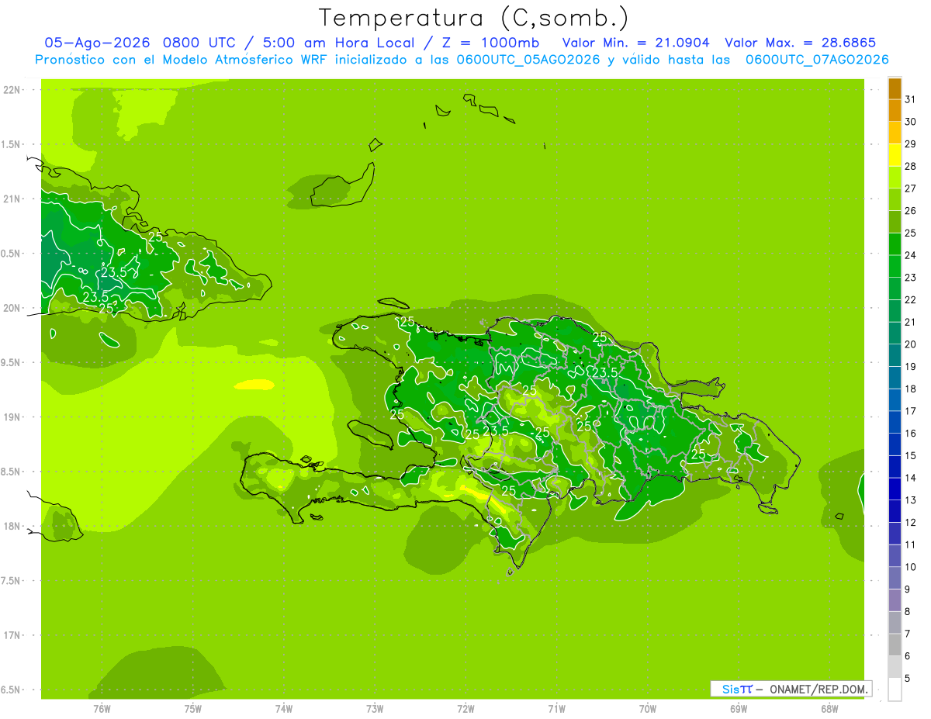
Task: Click the legend value 31
Action: point(911,99)
